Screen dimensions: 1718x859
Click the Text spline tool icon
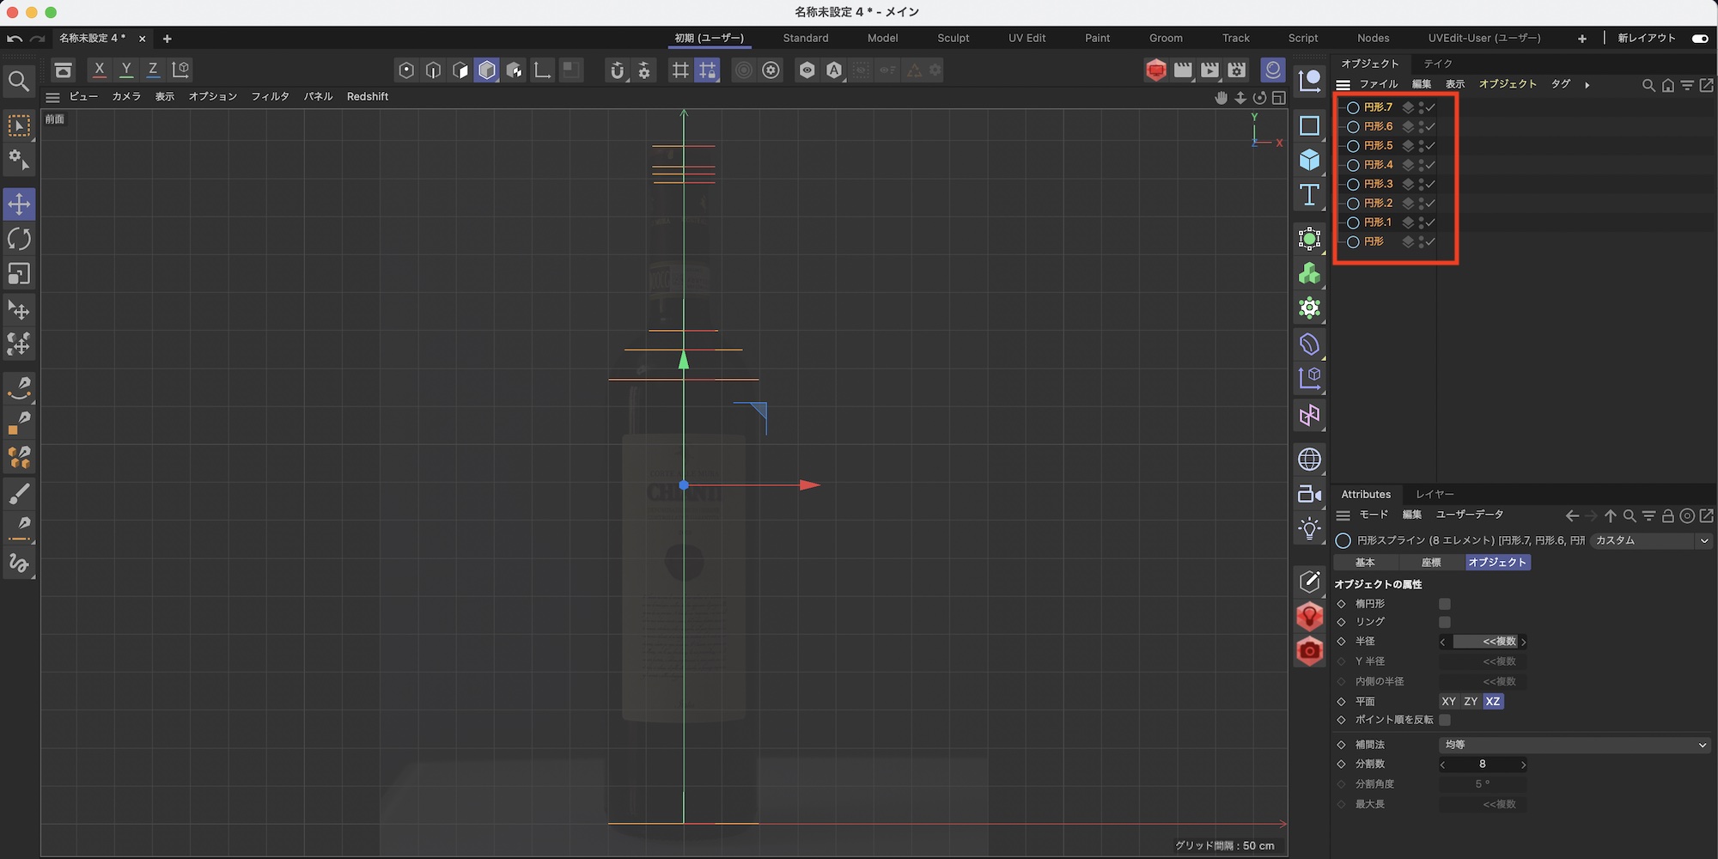pos(1309,195)
